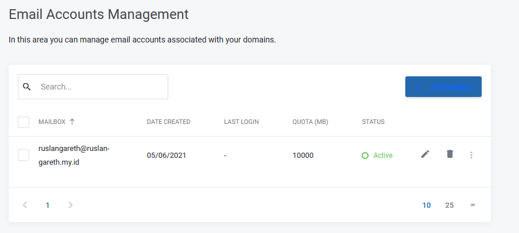Sort by the Mailbox column header
This screenshot has height=233, width=519.
click(52, 122)
